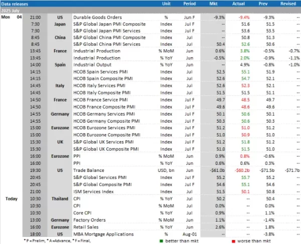Click Durable Goods Orders actual value -9.4%
The width and height of the screenshot is (301, 244).
tap(244, 18)
